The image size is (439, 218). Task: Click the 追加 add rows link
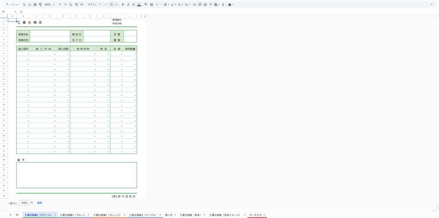[40, 203]
